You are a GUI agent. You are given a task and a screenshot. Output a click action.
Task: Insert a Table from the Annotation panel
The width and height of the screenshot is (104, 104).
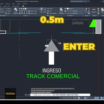pyautogui.click(x=8, y=13)
